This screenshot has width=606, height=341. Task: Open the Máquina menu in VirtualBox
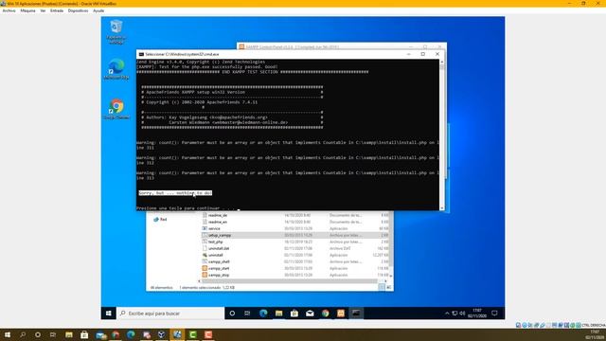27,10
